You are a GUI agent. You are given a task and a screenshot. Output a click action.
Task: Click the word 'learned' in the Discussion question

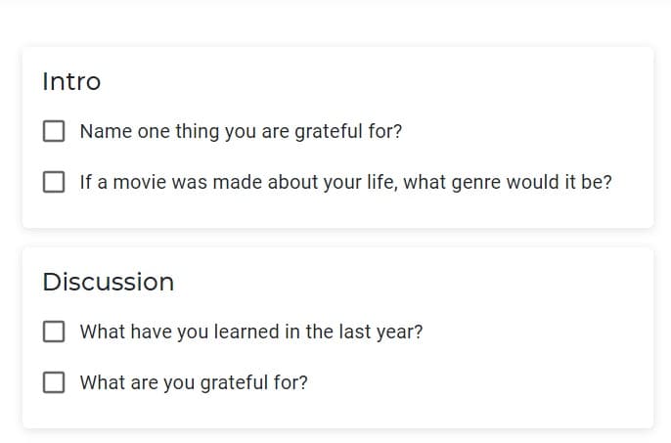(246, 332)
